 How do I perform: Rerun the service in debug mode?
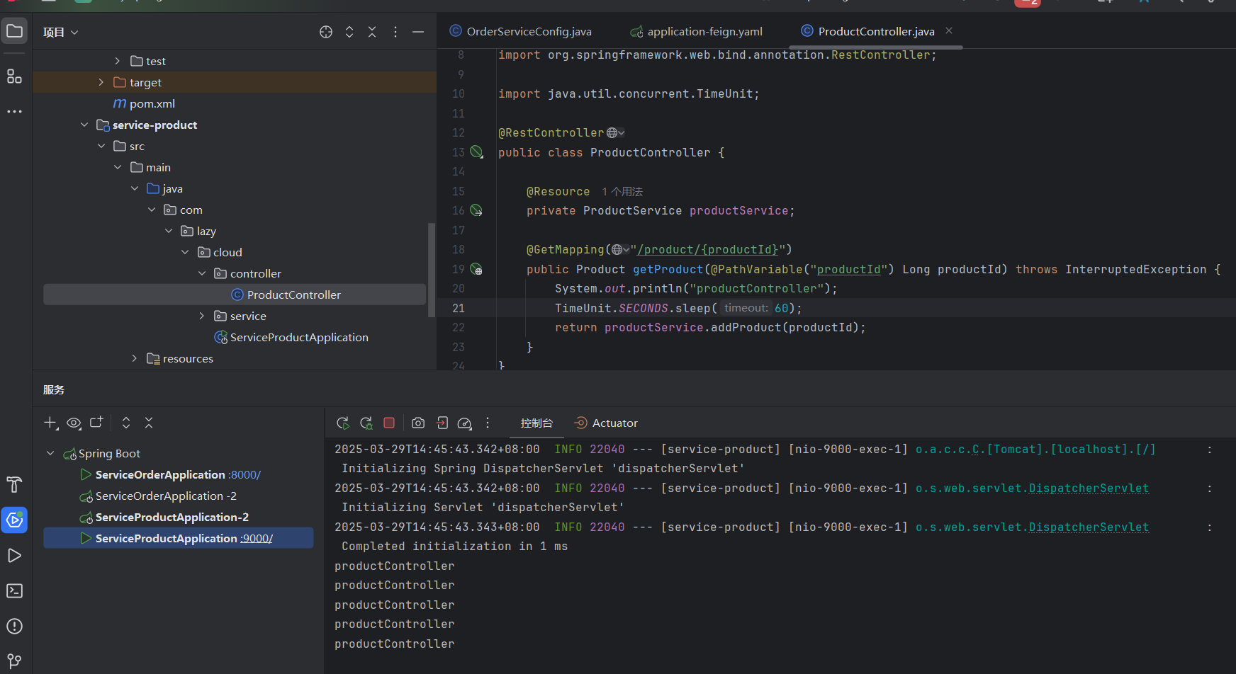click(366, 423)
